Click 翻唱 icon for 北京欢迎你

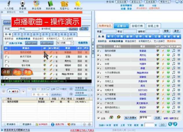(179, 68)
